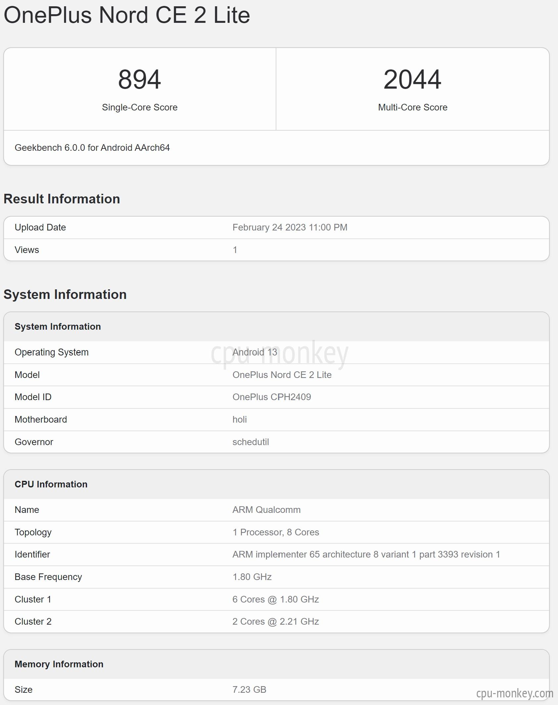Select the OnePlus CPH2409 value

[x=272, y=397]
